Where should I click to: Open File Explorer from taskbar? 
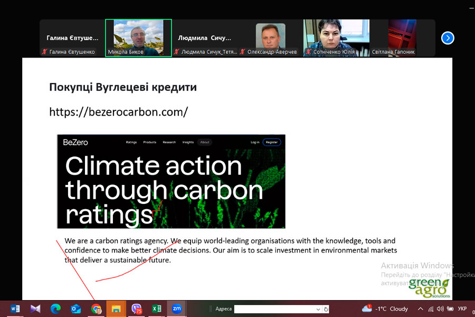[116, 309]
